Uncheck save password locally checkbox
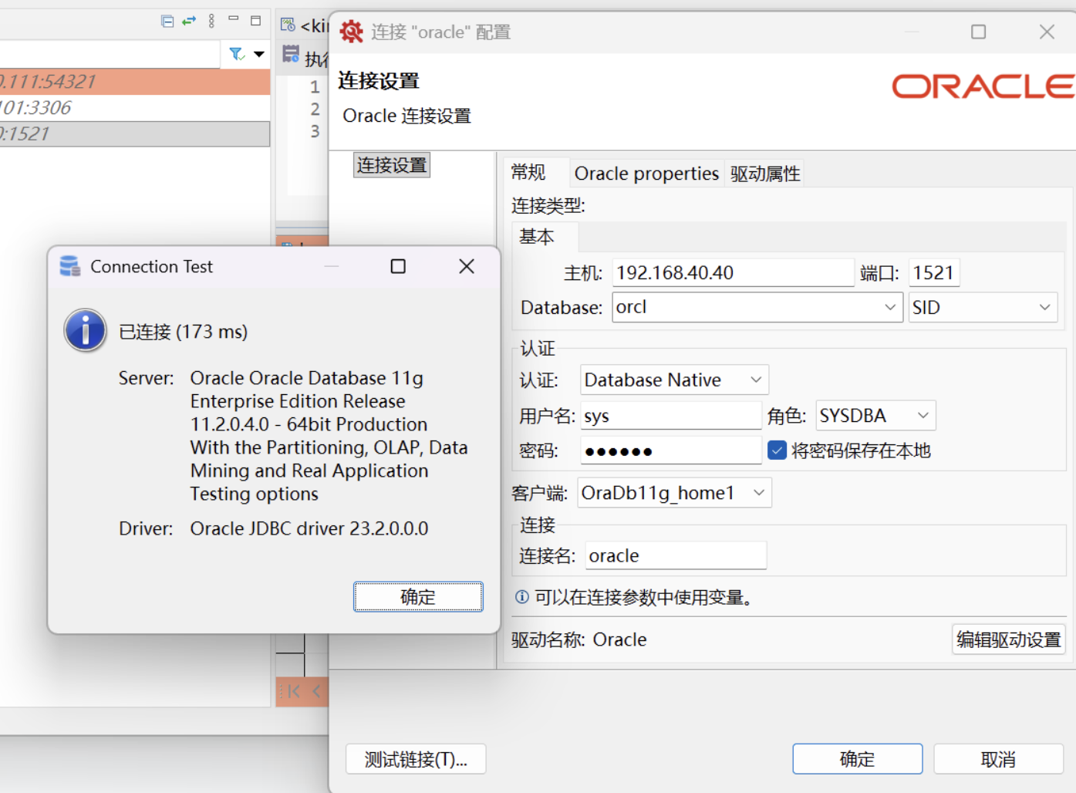 (777, 450)
